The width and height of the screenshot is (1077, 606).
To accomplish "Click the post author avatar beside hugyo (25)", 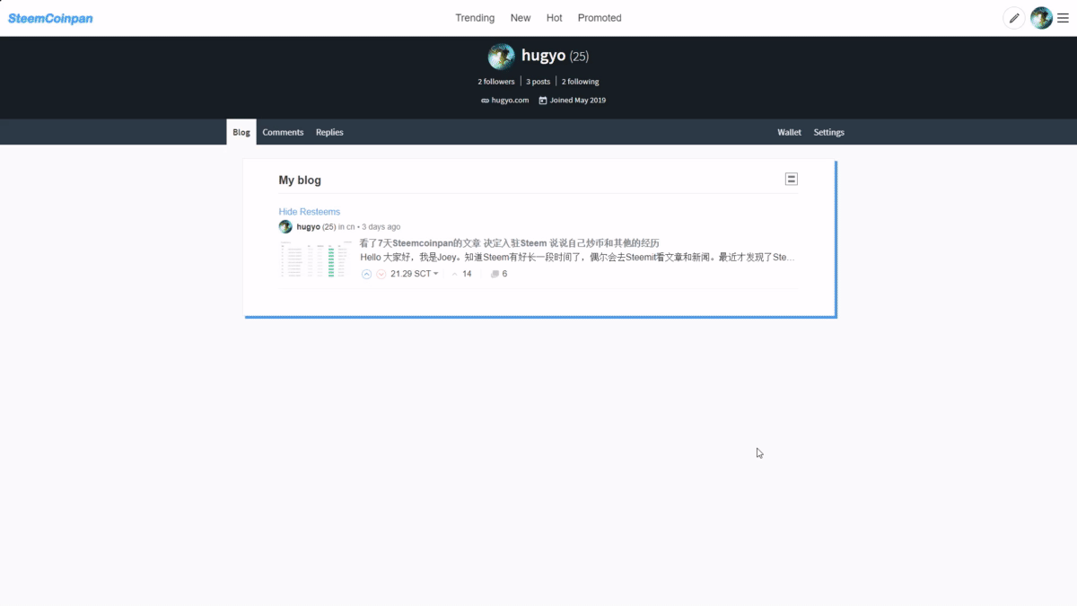I will click(x=285, y=227).
